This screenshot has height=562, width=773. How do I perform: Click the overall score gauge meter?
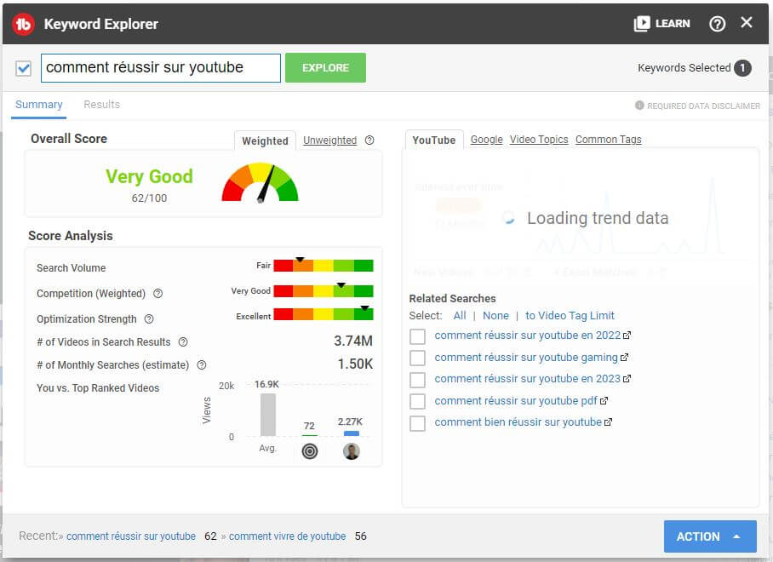pyautogui.click(x=260, y=182)
